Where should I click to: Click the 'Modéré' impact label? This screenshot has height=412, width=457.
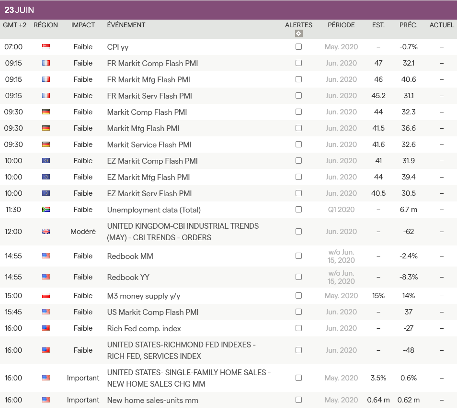tap(83, 232)
